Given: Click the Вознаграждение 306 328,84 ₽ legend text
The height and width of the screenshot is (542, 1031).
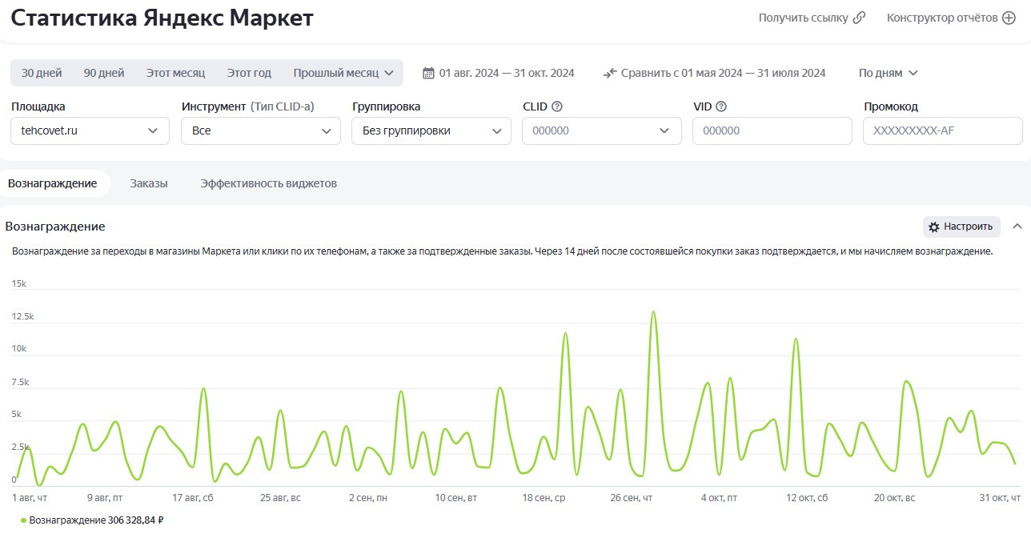Looking at the screenshot, I should pos(96,520).
